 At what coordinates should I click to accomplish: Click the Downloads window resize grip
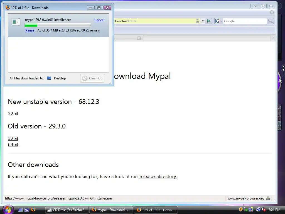tap(110, 83)
